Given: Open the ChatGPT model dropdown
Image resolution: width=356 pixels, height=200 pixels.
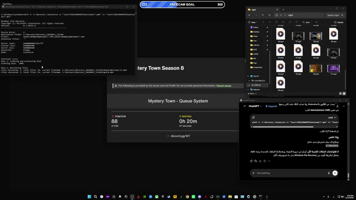Looking at the screenshot, I should click(255, 106).
